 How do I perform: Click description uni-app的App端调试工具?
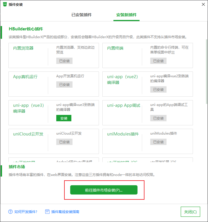click(169, 107)
